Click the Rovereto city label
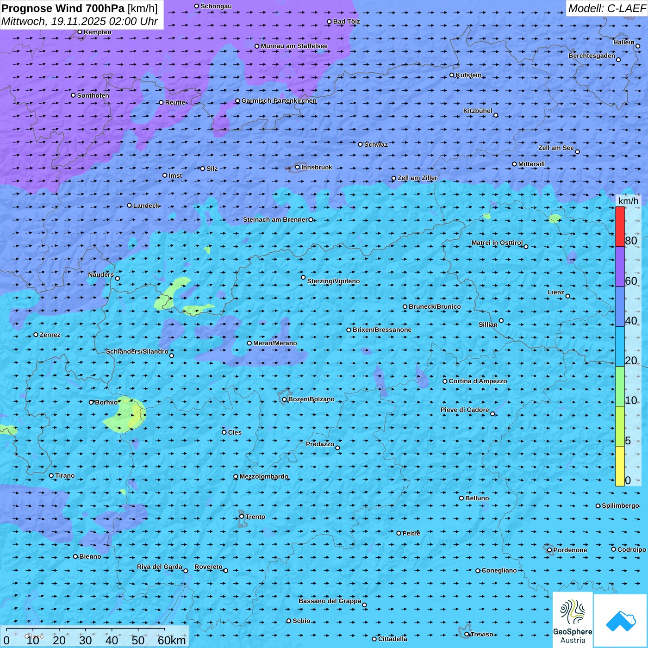Screen dimensions: 648x648 point(208,567)
